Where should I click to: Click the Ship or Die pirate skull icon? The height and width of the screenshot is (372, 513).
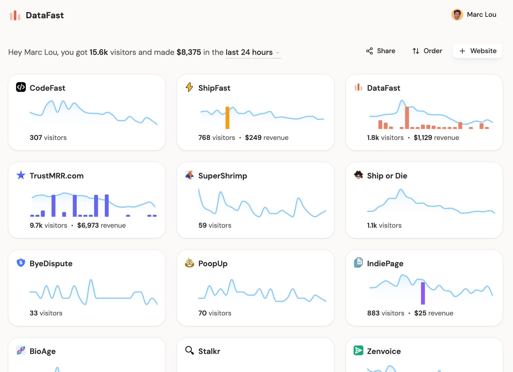click(x=358, y=175)
